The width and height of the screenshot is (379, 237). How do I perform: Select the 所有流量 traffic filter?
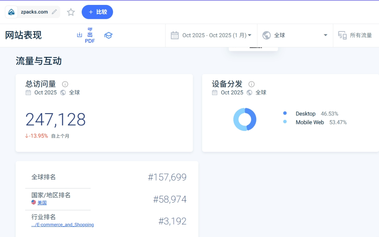tap(361, 35)
